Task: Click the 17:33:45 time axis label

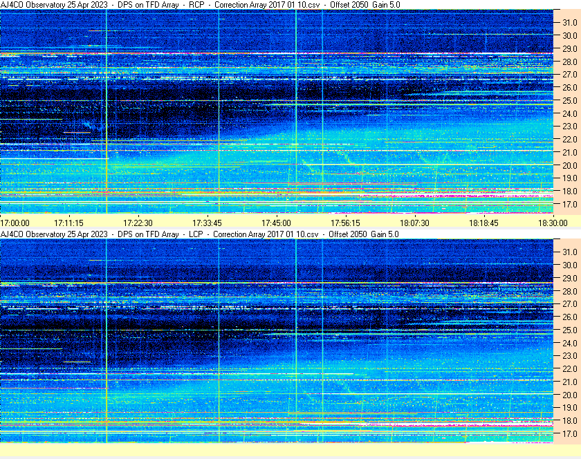Action: pyautogui.click(x=207, y=223)
